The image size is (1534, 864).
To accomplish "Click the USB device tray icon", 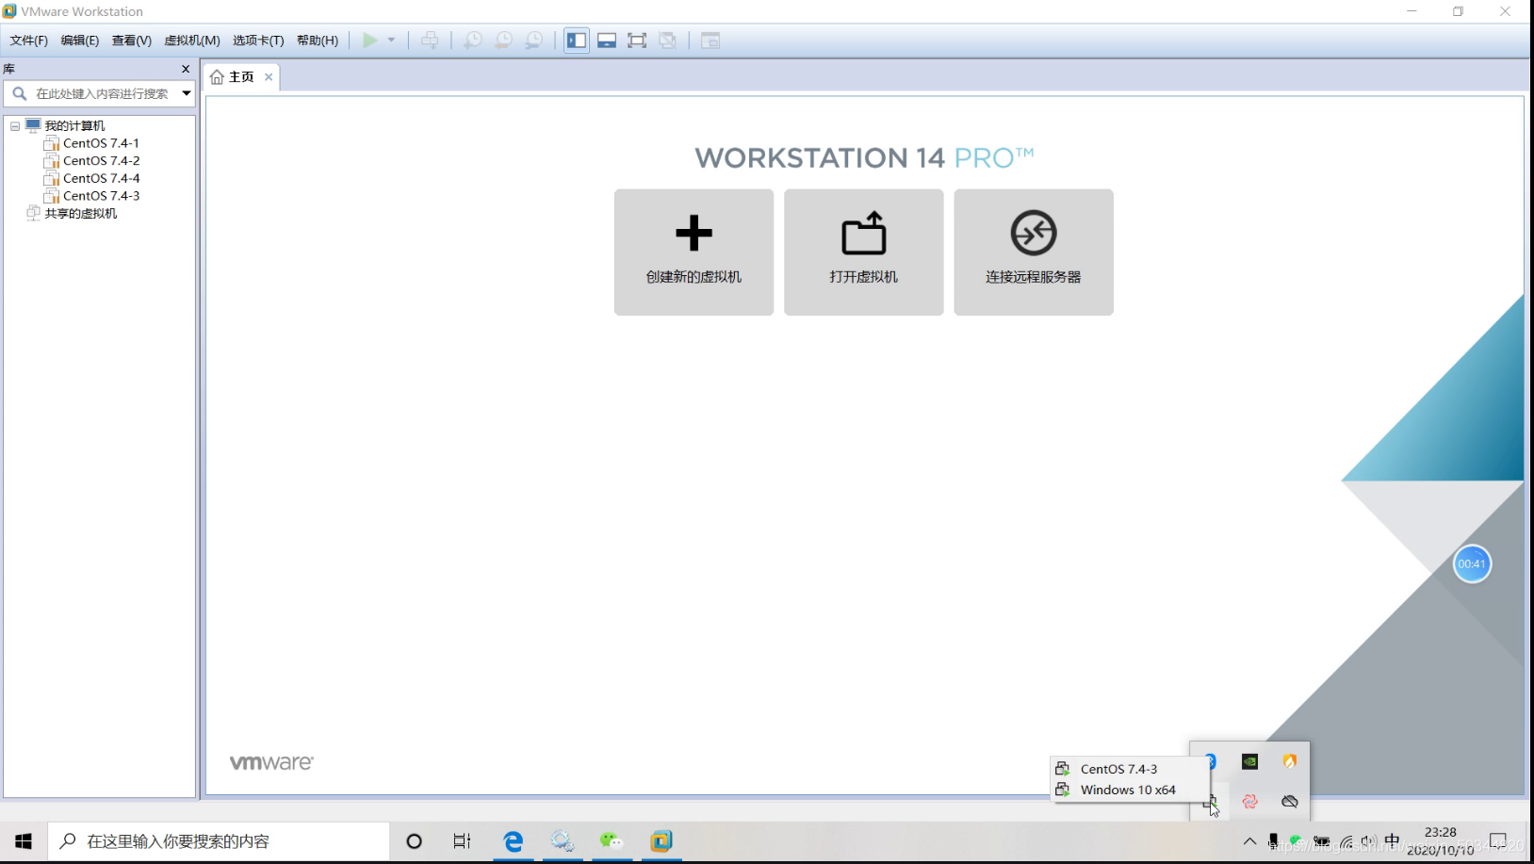I will (1273, 841).
